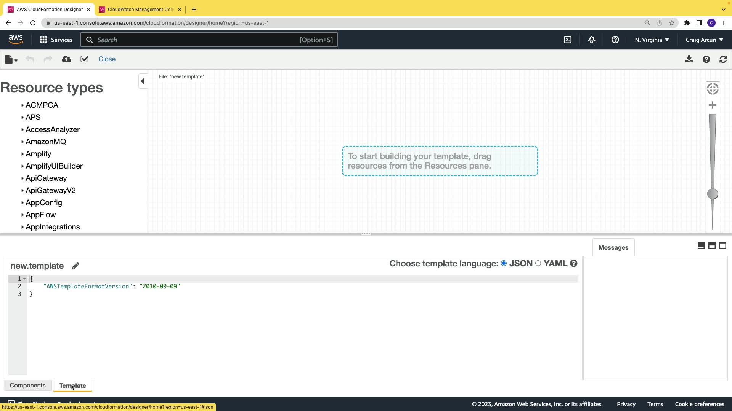
Task: Select the YAML template language option
Action: 538,263
